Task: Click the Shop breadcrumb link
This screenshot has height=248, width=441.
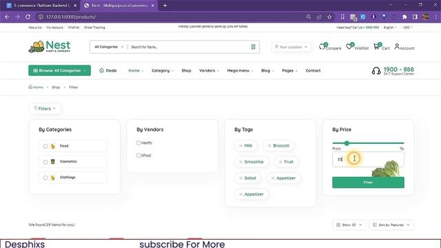Action: tap(56, 87)
